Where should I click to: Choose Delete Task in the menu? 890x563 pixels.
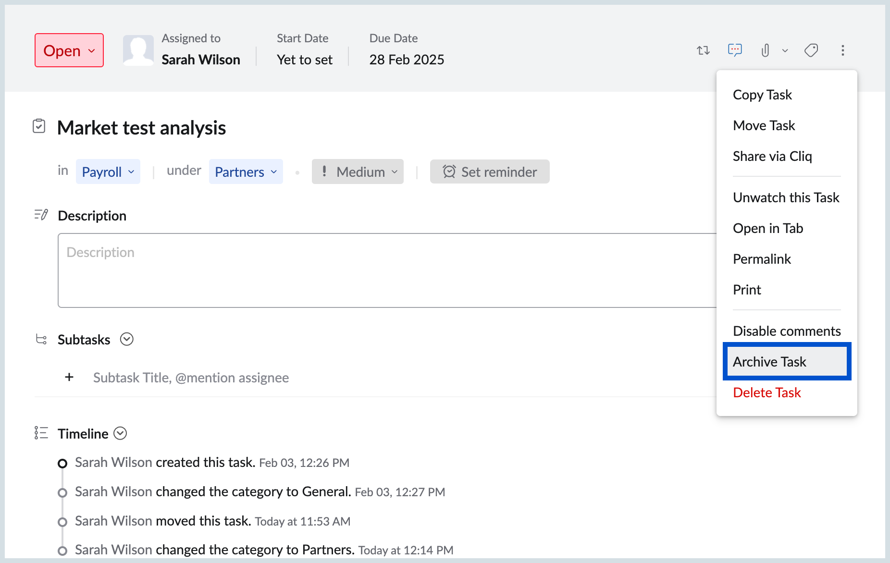pyautogui.click(x=767, y=392)
